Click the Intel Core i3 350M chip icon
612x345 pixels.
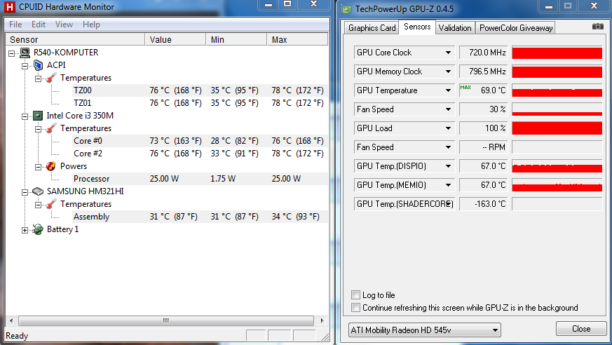pos(38,116)
